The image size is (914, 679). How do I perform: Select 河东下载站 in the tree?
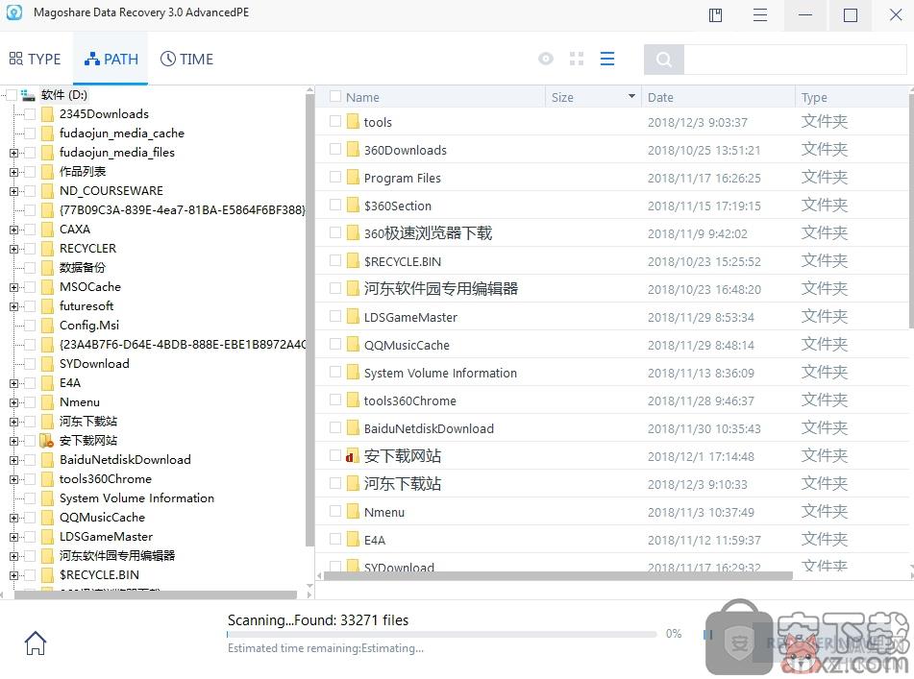(88, 421)
